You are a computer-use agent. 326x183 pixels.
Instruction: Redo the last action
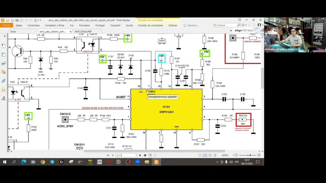click(31, 20)
